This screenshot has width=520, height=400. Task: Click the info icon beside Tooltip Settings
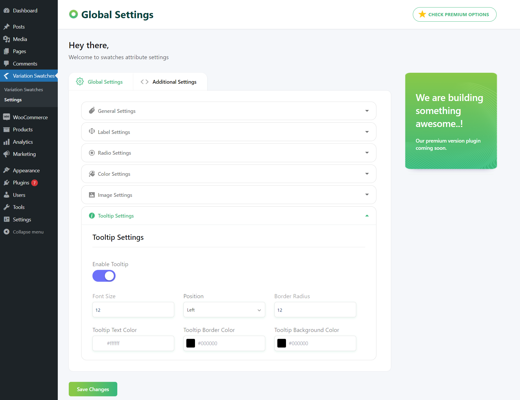tap(92, 216)
